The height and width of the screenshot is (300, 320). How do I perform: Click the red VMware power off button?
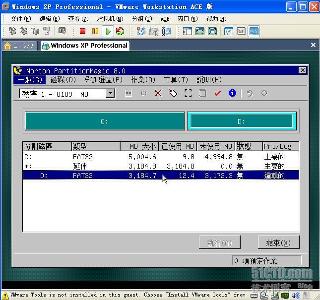[82, 31]
